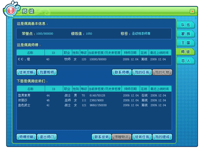This screenshot has height=148, width=204.
Task: Select the master row CC.倕
Action: point(94,59)
